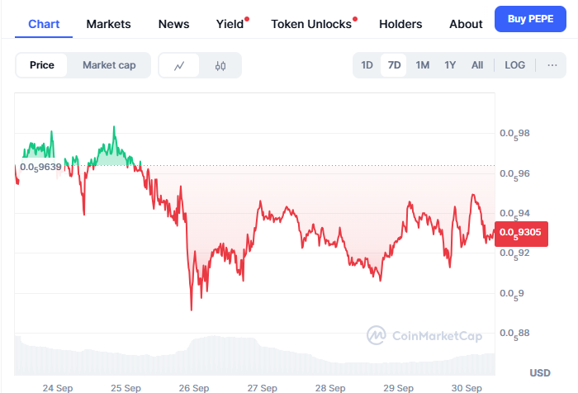Select the 7D time range
Image resolution: width=578 pixels, height=393 pixels.
pyautogui.click(x=394, y=65)
